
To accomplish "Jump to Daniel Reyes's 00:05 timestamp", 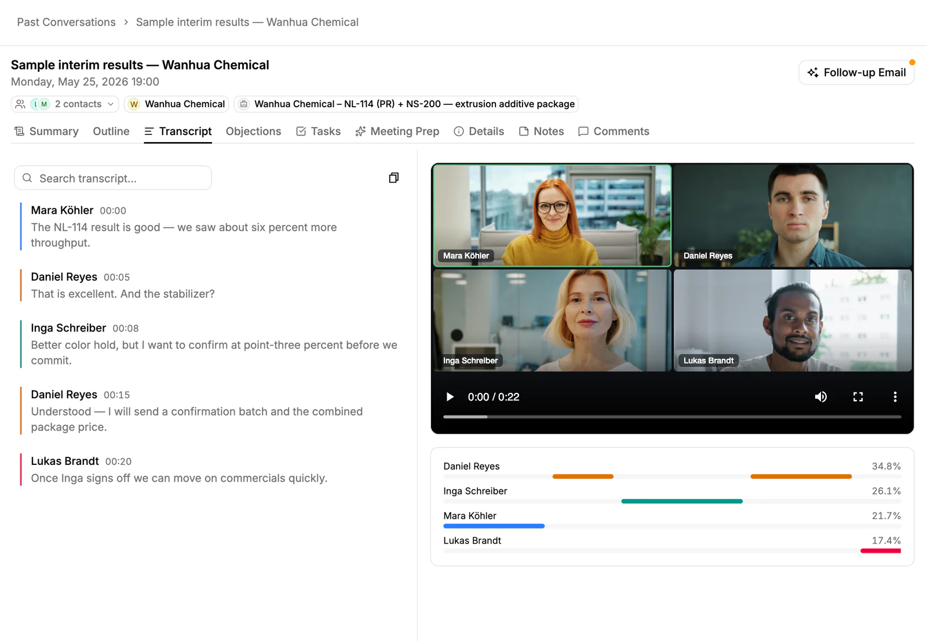I will tap(116, 278).
